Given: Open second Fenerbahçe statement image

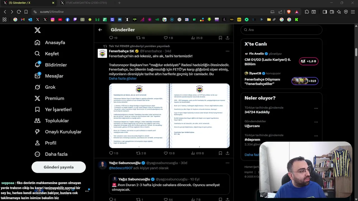Looking at the screenshot, I should click(x=200, y=116).
